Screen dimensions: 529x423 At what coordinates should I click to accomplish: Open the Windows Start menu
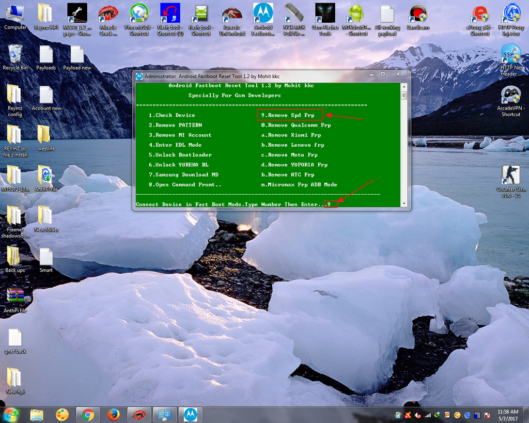coord(10,414)
